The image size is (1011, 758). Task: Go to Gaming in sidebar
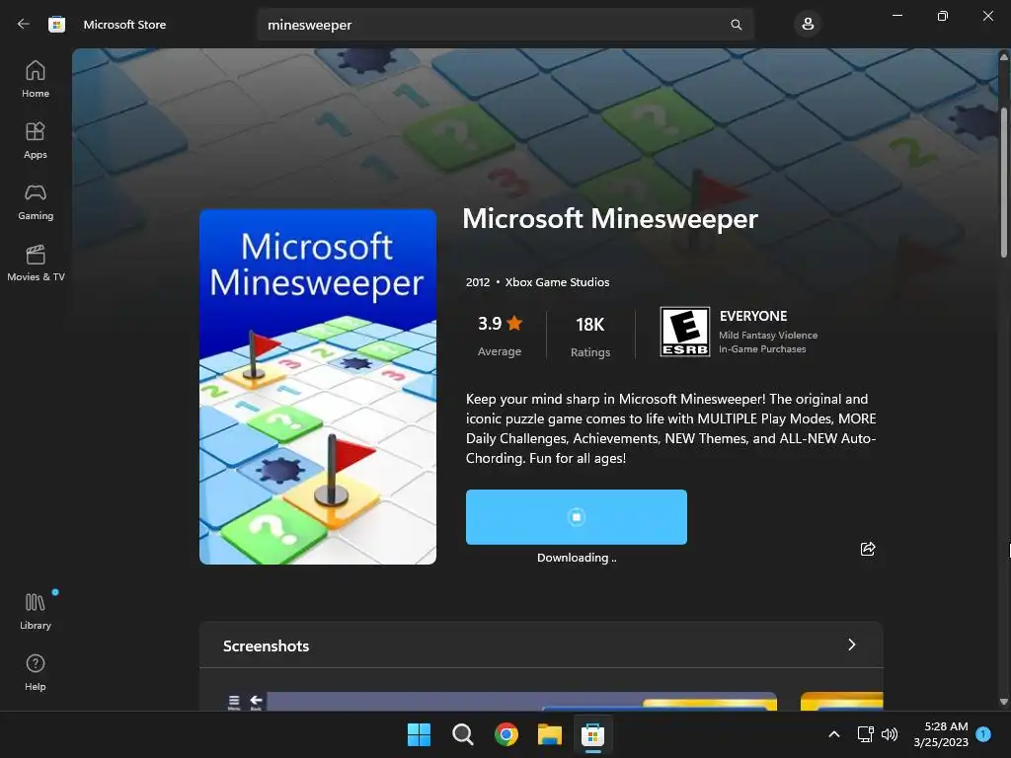pyautogui.click(x=36, y=201)
